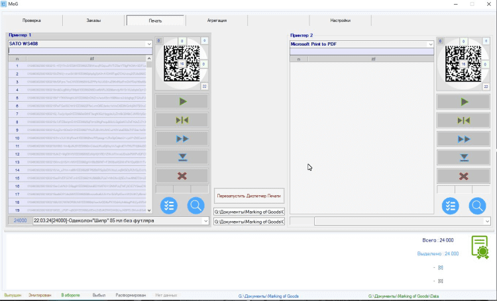Click the download arrow icon for Printer 2
The image size is (497, 301).
[464, 157]
